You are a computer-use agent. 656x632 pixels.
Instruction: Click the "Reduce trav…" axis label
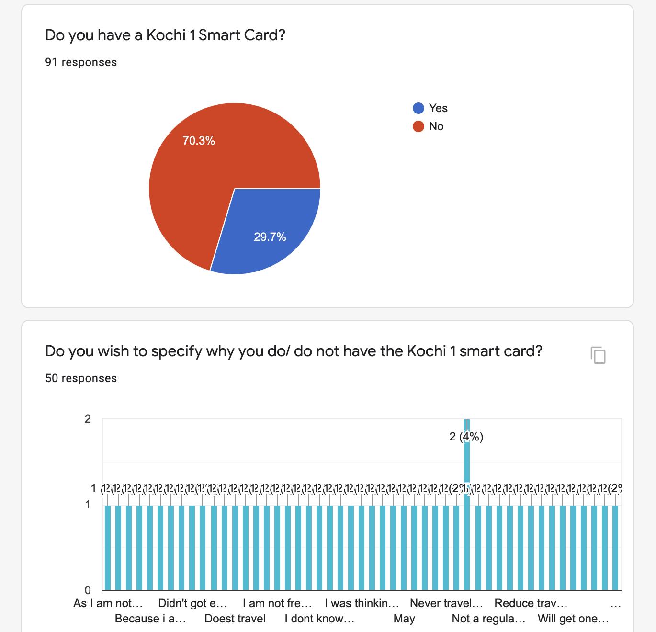pos(531,603)
